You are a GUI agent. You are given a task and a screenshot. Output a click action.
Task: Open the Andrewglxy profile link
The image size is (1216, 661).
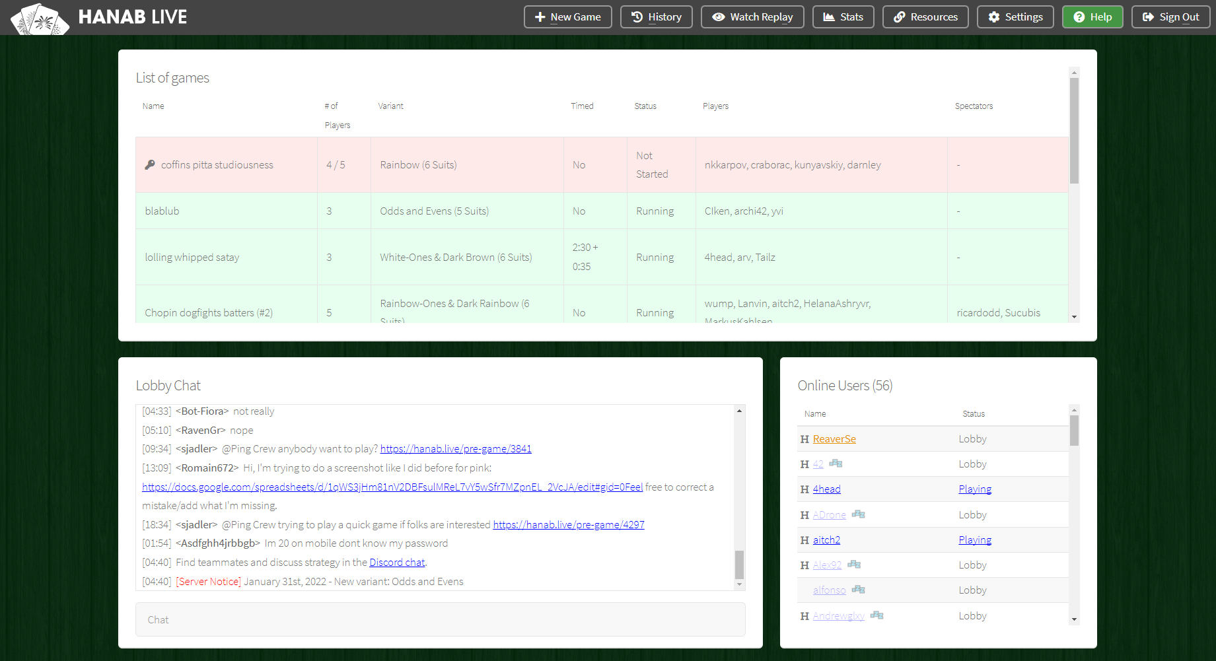tap(839, 616)
